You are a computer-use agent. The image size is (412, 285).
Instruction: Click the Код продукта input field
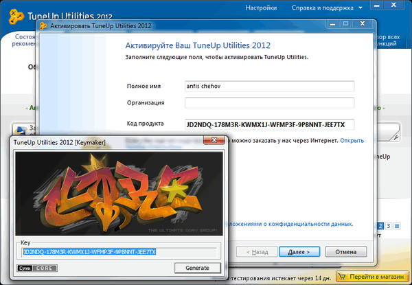point(269,124)
